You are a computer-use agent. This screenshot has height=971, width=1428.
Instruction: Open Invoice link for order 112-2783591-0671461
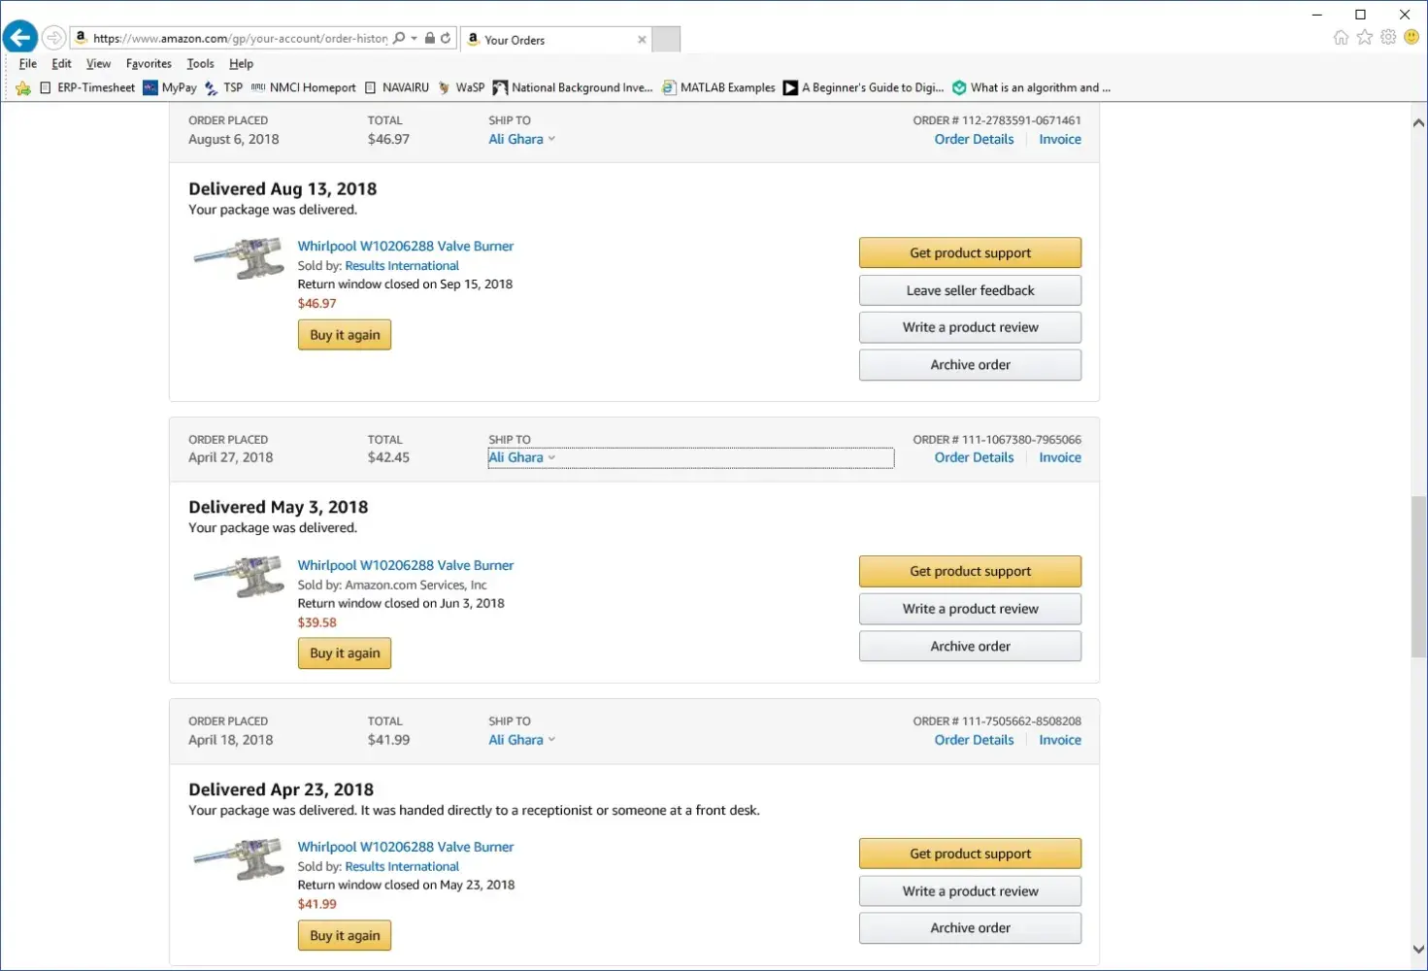[1059, 140]
